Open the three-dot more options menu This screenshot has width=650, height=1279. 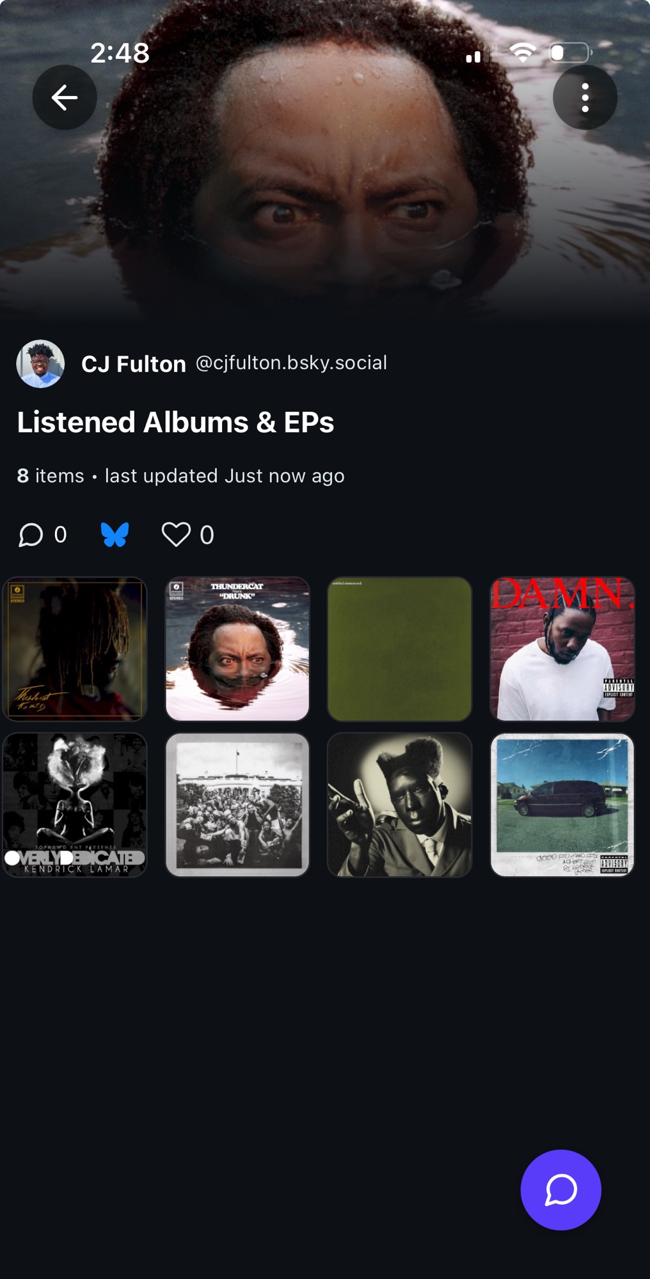tap(585, 97)
